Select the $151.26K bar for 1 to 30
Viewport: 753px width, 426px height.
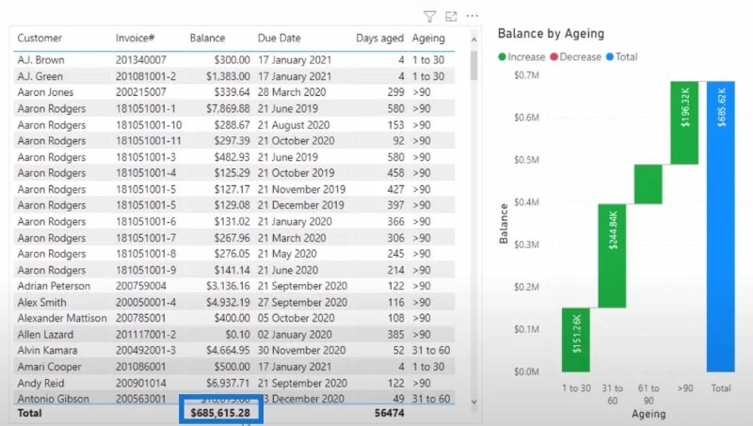[576, 339]
